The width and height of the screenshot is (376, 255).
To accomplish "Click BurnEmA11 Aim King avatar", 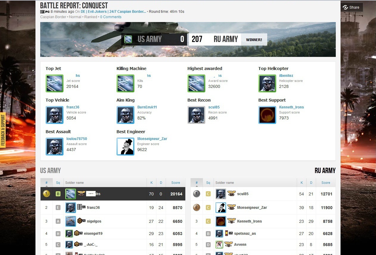I will pos(125,115).
